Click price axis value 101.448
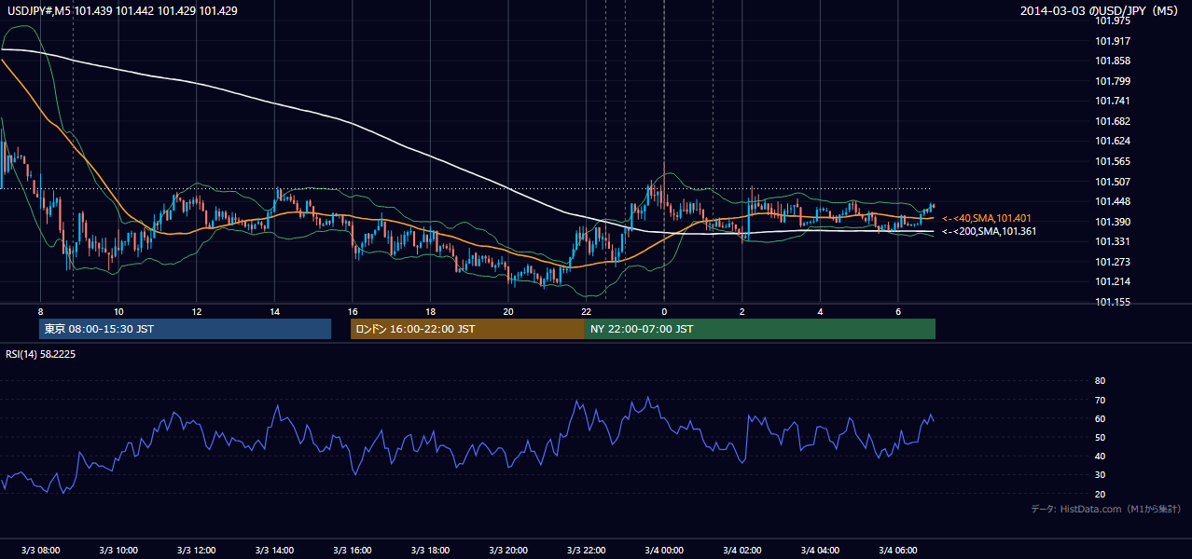 pyautogui.click(x=1113, y=201)
